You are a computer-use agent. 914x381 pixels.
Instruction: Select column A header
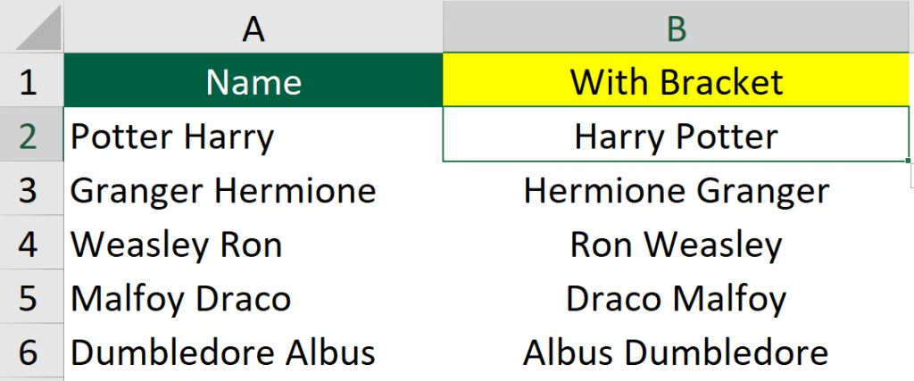pyautogui.click(x=253, y=26)
